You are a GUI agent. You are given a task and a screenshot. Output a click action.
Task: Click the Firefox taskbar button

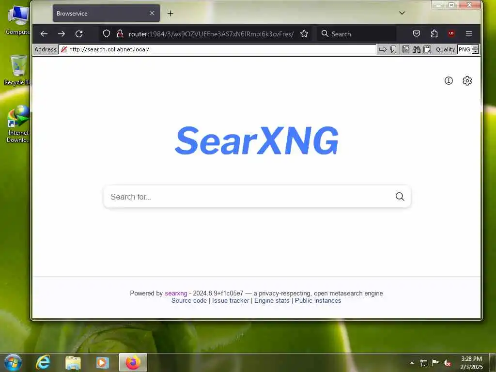tap(133, 362)
